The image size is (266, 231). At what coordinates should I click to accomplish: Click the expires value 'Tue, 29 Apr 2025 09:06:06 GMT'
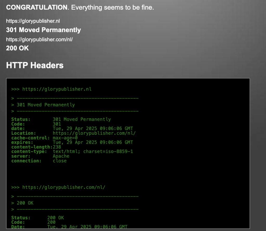93,142
